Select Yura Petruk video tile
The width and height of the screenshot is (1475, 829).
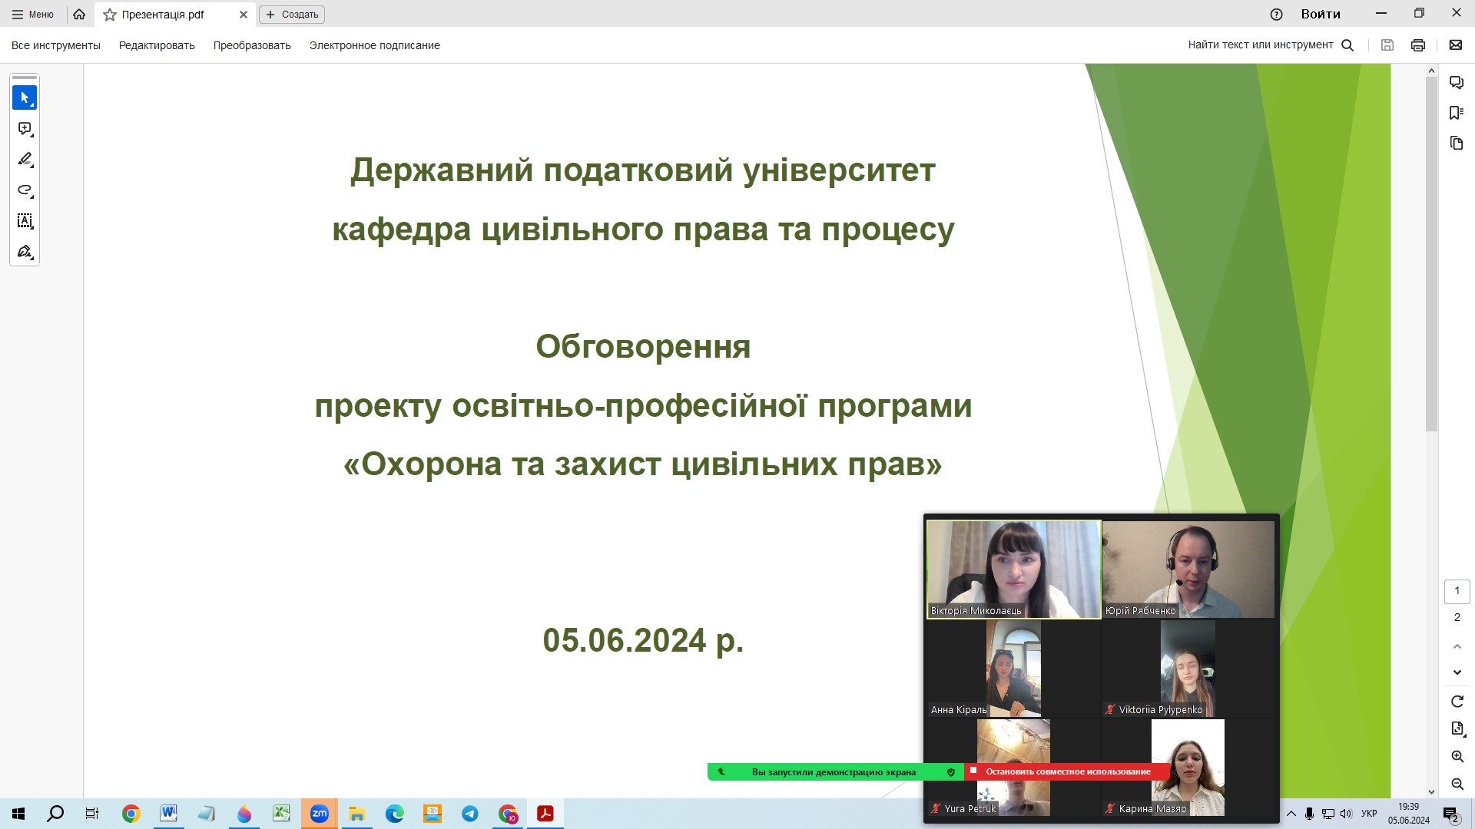[x=1013, y=768]
